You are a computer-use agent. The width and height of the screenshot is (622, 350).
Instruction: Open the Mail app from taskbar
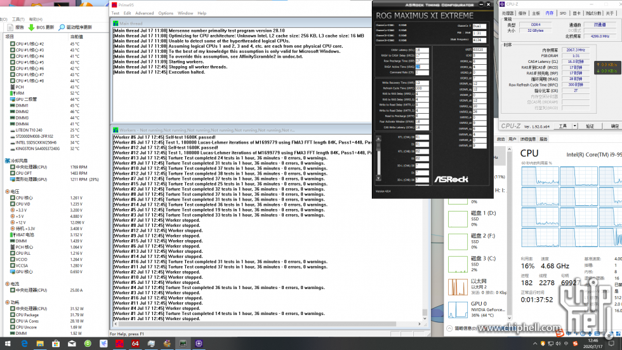click(72, 344)
